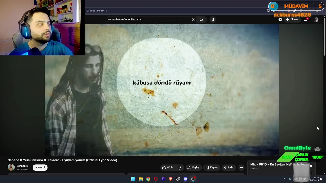Open Opera browser from the taskbar
Screen dimensions: 326x183
tap(156, 179)
